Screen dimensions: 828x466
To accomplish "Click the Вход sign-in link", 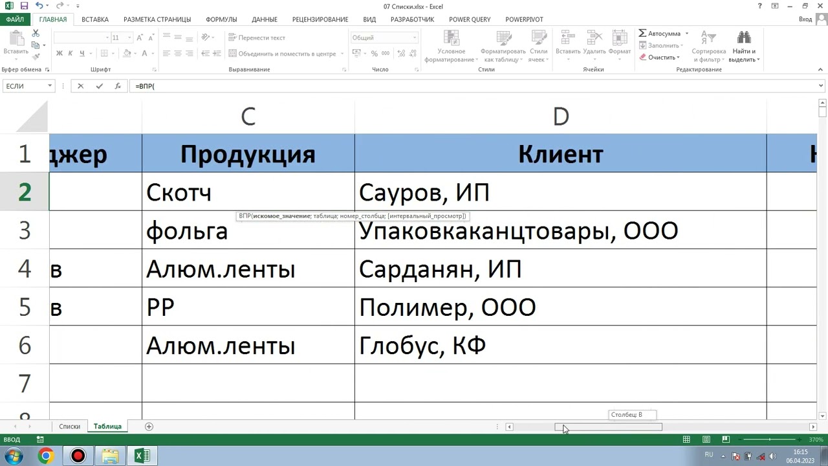I will tap(805, 19).
